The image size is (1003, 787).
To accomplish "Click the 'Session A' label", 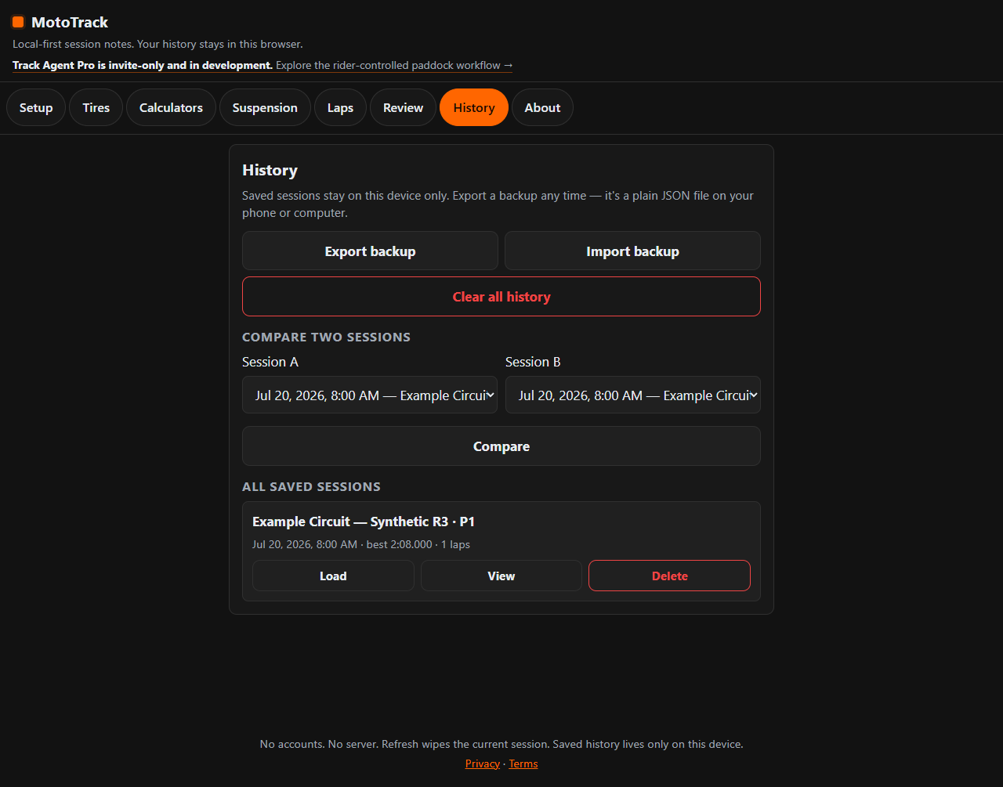I will coord(270,362).
